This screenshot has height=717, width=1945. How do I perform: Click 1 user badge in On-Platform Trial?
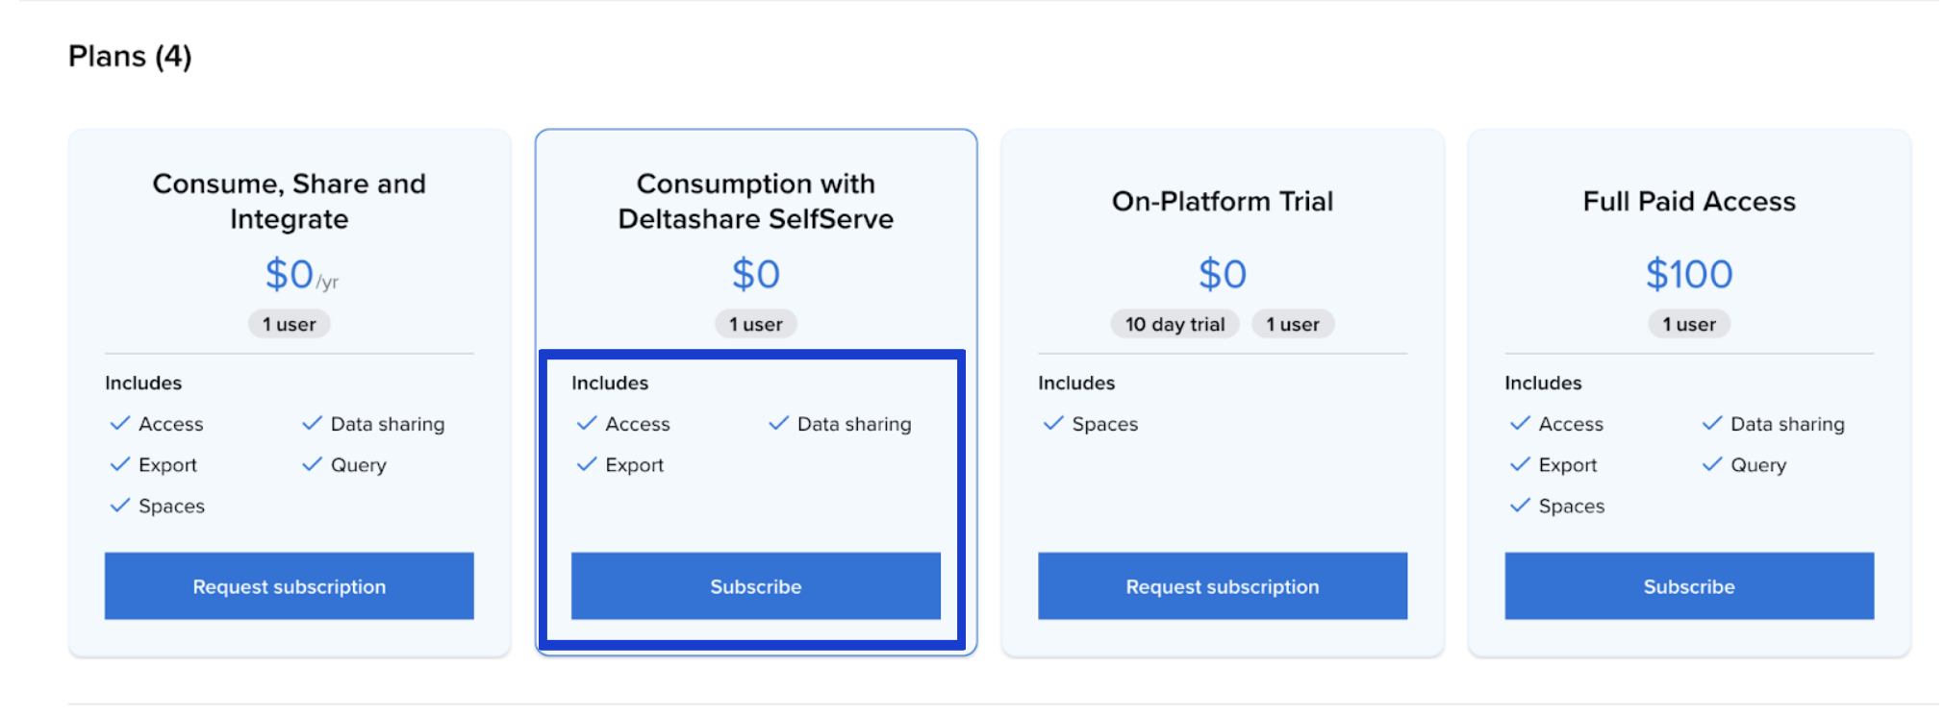point(1292,325)
